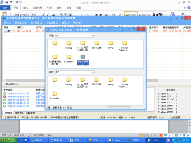Open remote setup 网页三剑客 CS3 folder
This screenshot has height=143, width=191.
[x=83, y=82]
